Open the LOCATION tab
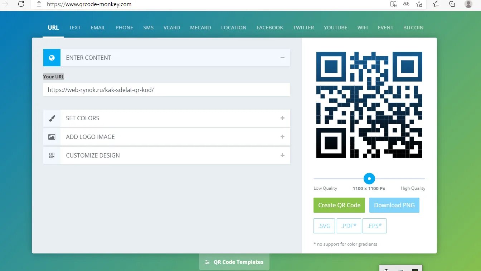The width and height of the screenshot is (481, 271). click(x=234, y=28)
